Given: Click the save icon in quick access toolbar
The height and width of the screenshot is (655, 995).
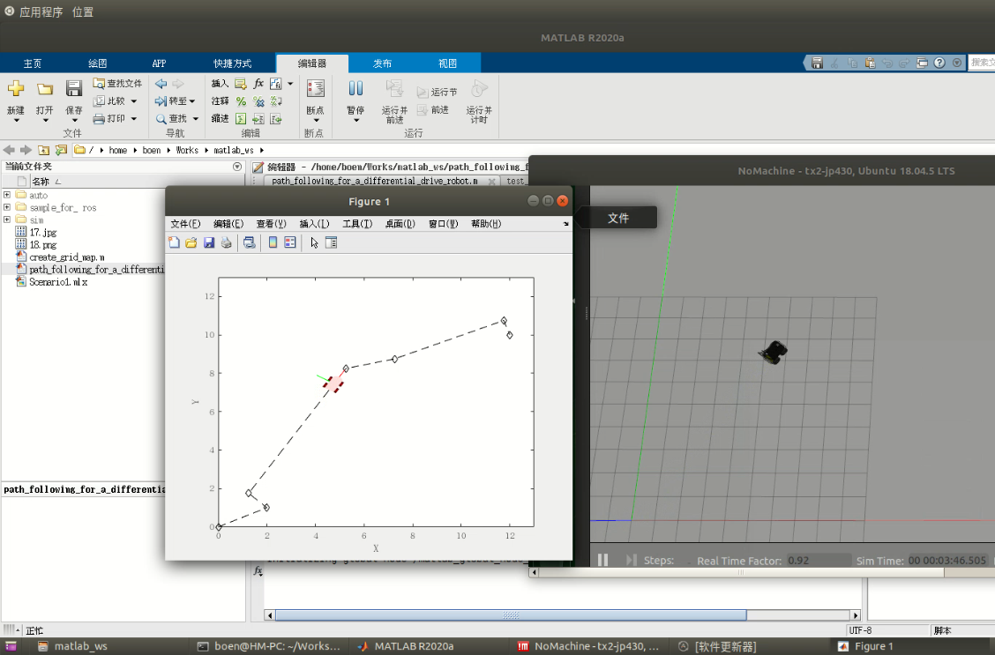Looking at the screenshot, I should click(x=818, y=63).
